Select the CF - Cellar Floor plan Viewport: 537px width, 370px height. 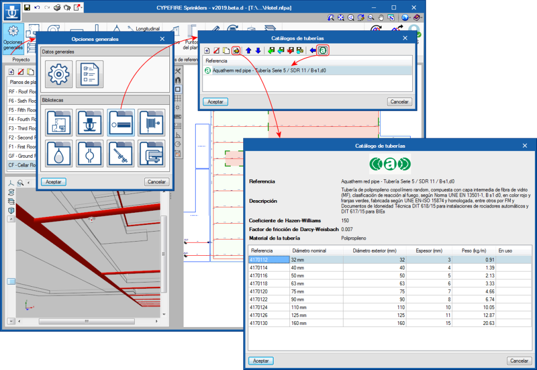coord(22,165)
